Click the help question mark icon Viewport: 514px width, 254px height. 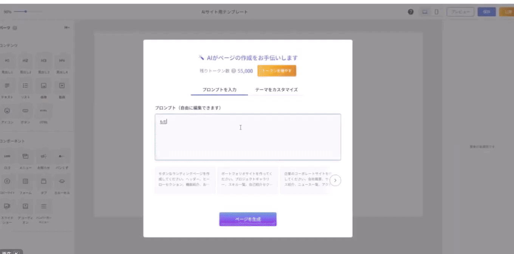coord(410,12)
